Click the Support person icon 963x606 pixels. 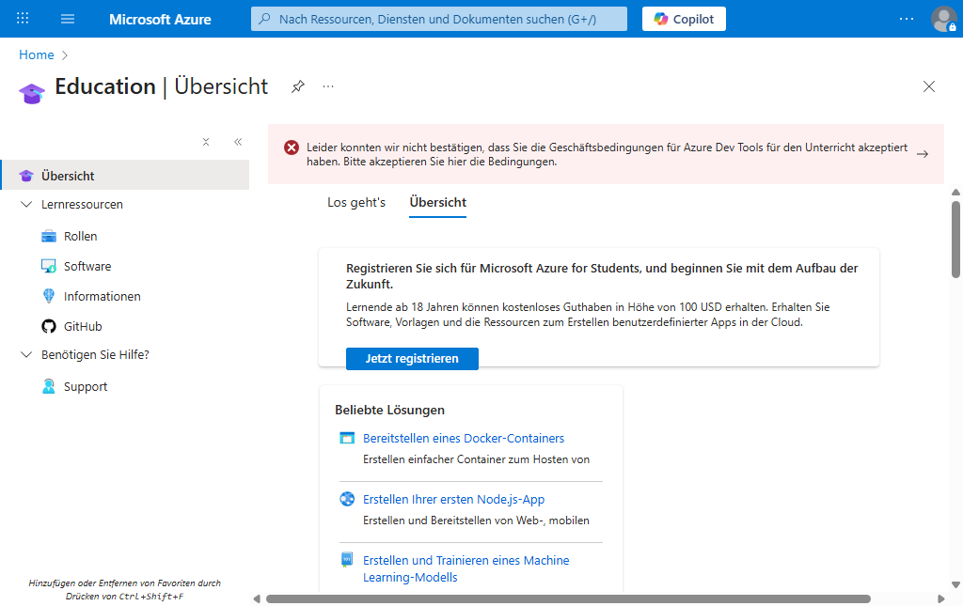click(x=49, y=386)
